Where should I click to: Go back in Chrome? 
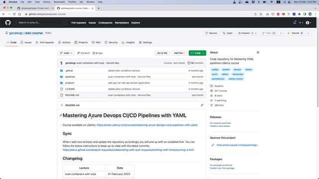tap(3, 14)
